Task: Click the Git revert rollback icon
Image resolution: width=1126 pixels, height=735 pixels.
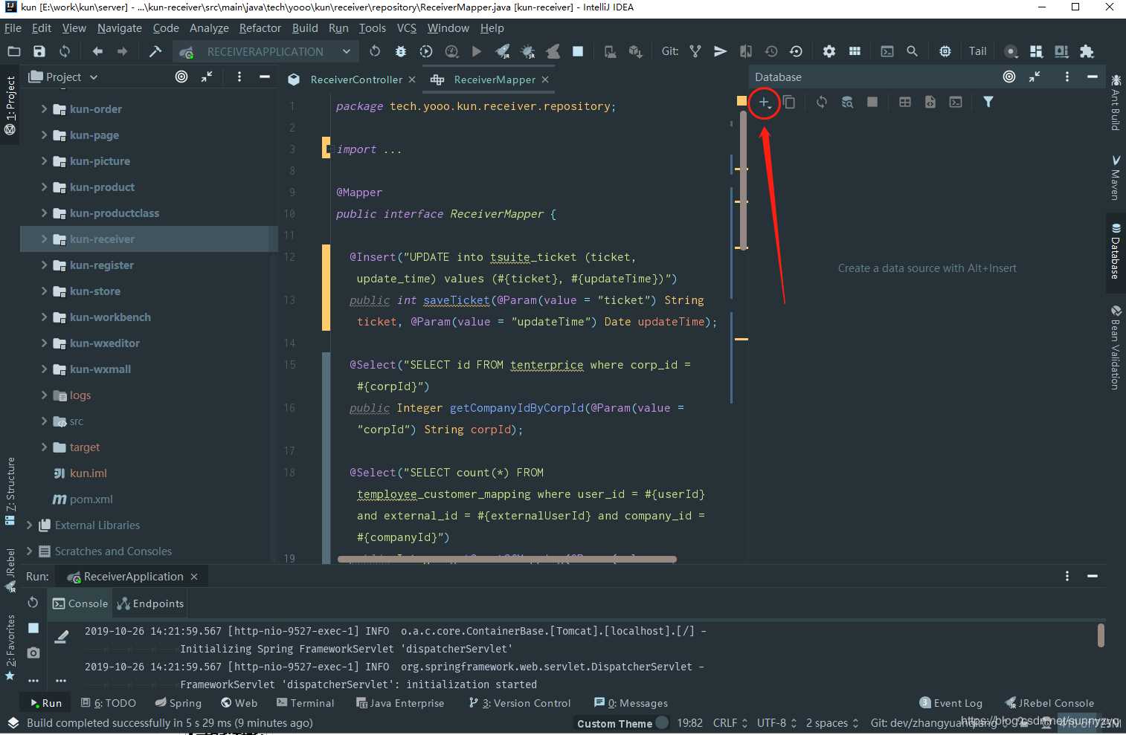Action: pos(796,51)
